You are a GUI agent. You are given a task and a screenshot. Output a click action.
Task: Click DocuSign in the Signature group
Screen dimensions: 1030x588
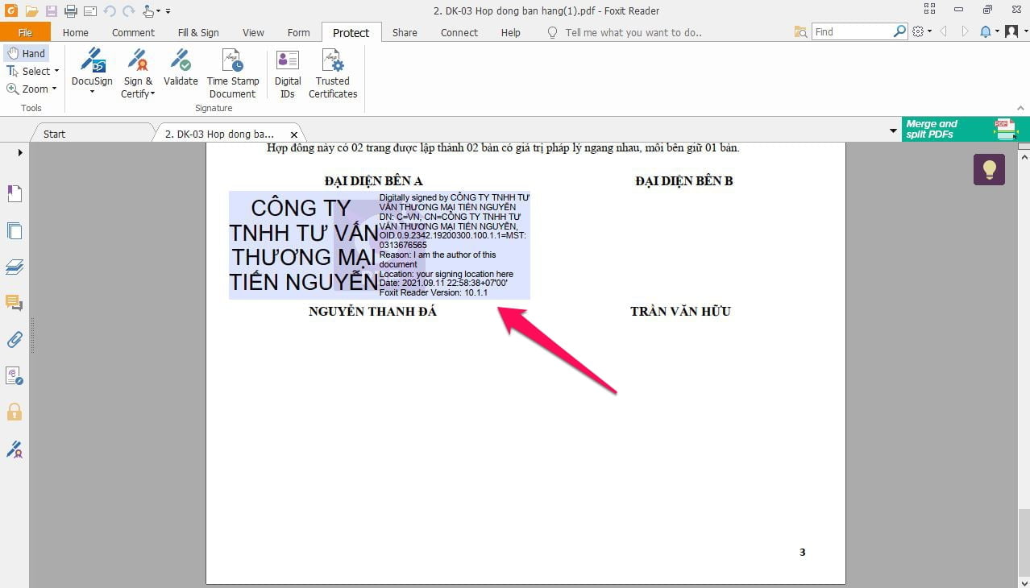91,72
